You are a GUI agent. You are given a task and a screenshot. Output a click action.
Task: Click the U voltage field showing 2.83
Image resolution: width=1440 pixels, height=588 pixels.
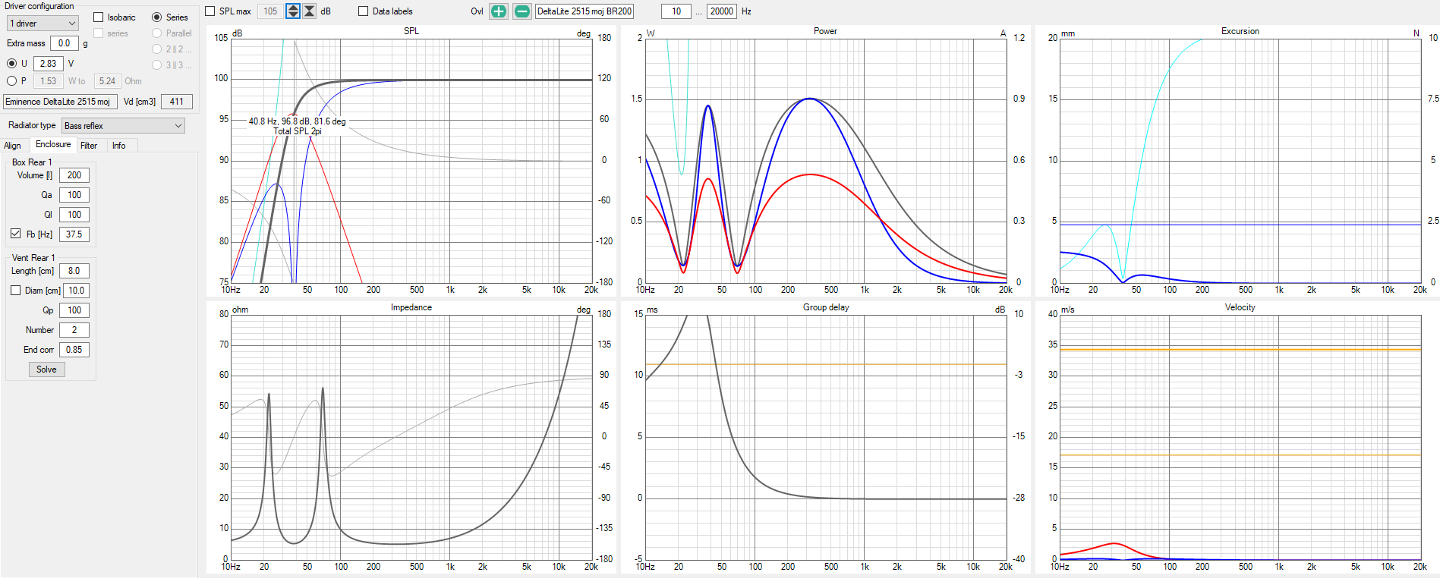click(49, 64)
